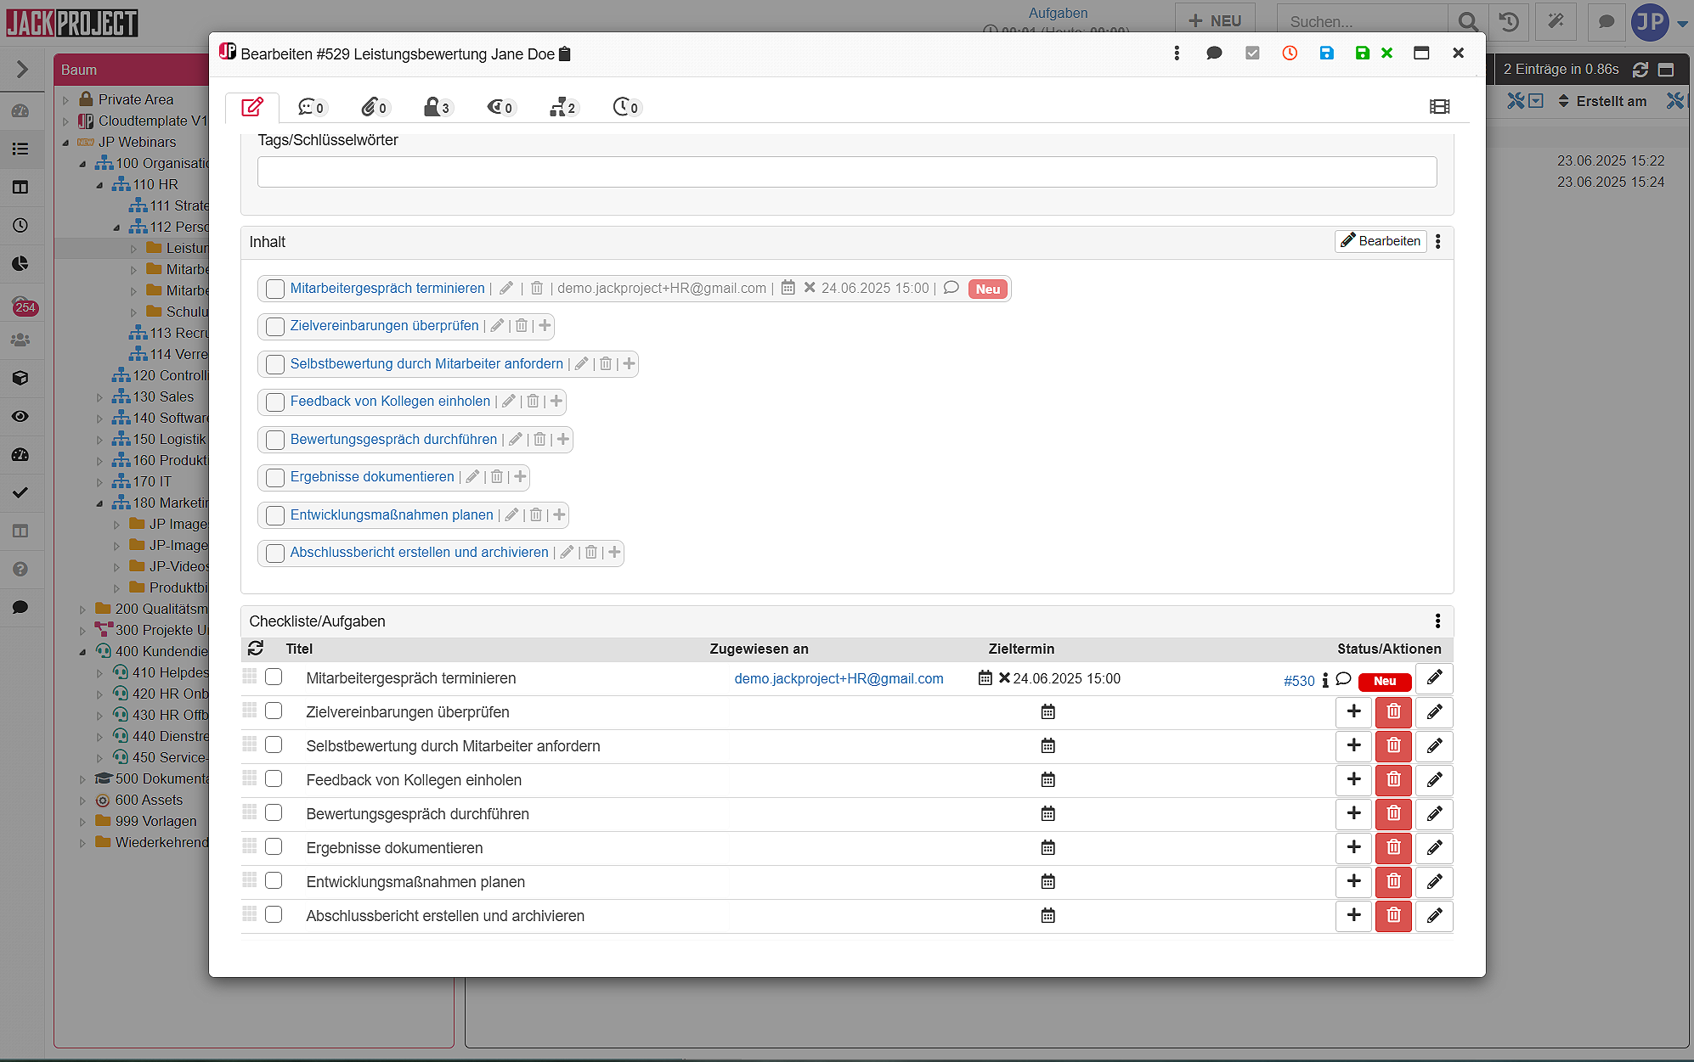
Task: Check Zielvereinbarungen überprüfen in Inhalt
Action: pyautogui.click(x=275, y=326)
